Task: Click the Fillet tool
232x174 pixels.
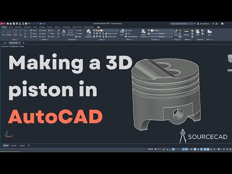Action: (51, 33)
